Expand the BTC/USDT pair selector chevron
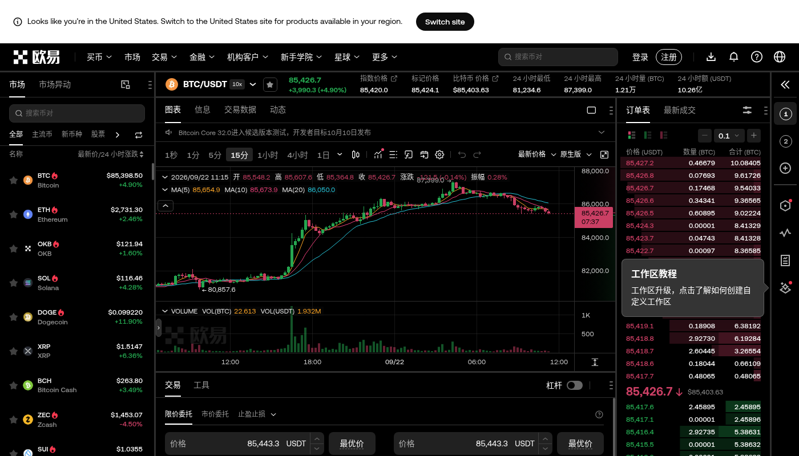 pyautogui.click(x=253, y=84)
